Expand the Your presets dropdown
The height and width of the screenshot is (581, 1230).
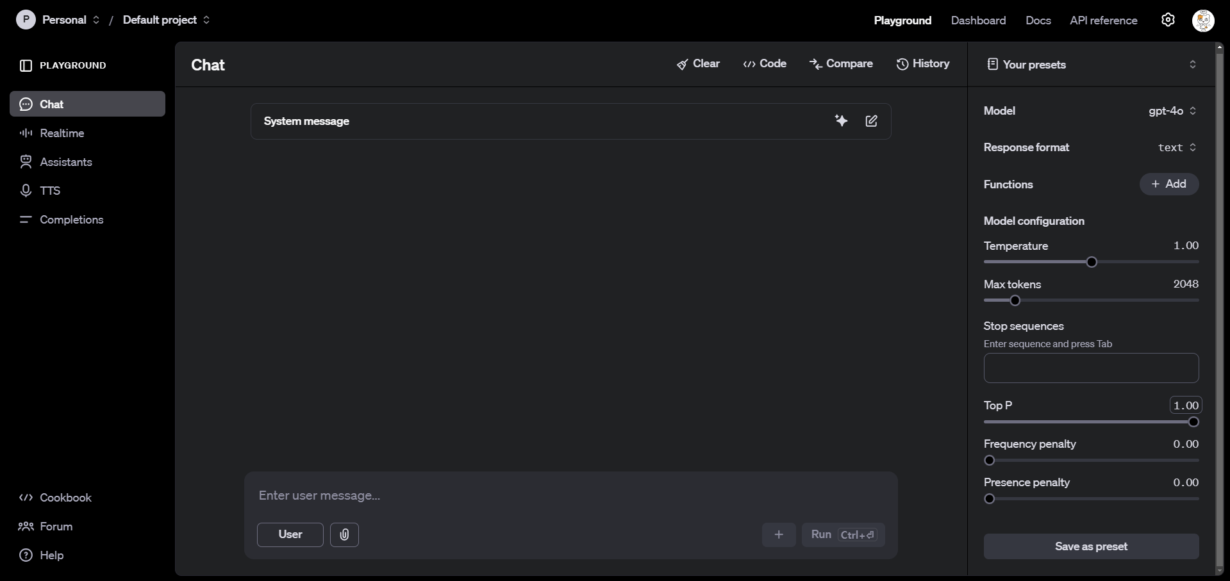click(x=1092, y=64)
